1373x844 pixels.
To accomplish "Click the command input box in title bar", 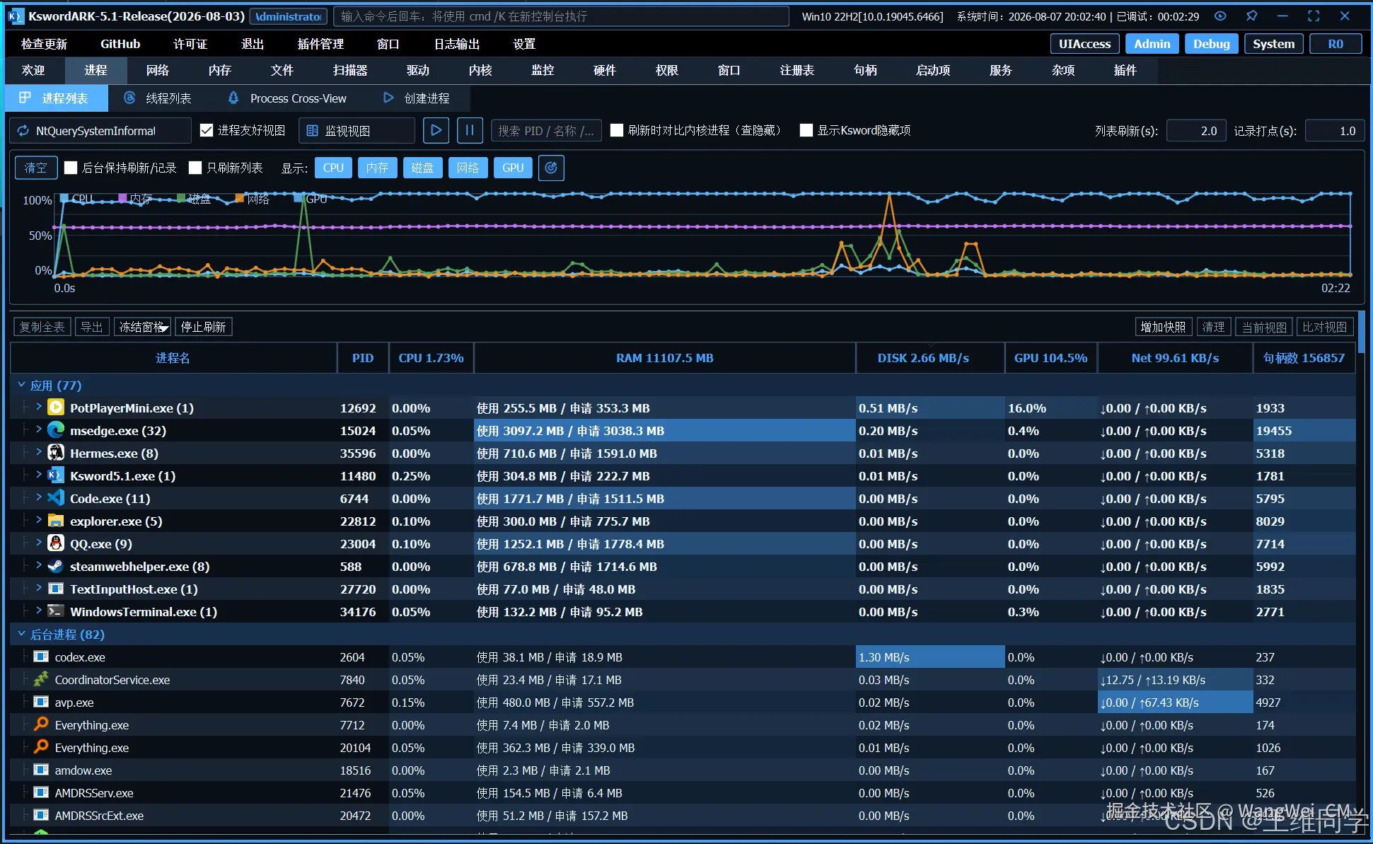I will (560, 16).
